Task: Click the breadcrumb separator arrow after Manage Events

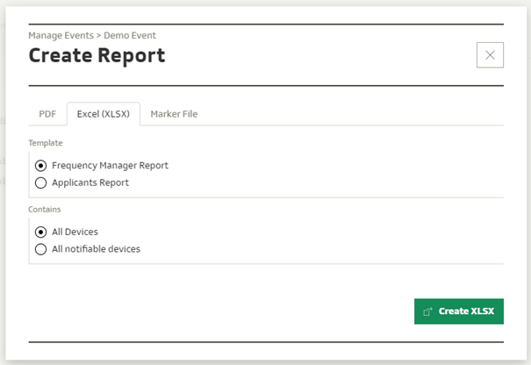Action: (99, 36)
